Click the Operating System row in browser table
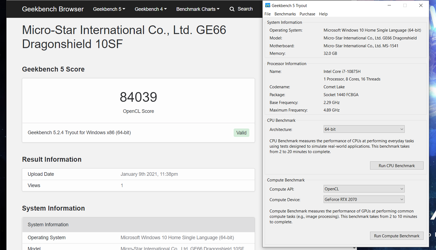Viewport: 436px width, 250px height. [x=138, y=238]
